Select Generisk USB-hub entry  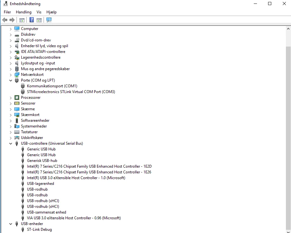coord(42,161)
